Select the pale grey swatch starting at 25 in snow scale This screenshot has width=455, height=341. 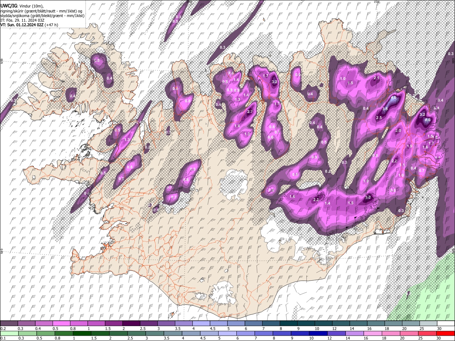[428, 323]
